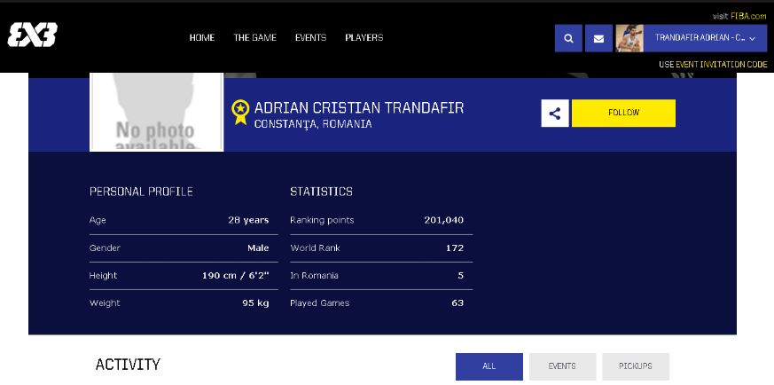
Task: Open THE GAME menu item
Action: (x=254, y=38)
